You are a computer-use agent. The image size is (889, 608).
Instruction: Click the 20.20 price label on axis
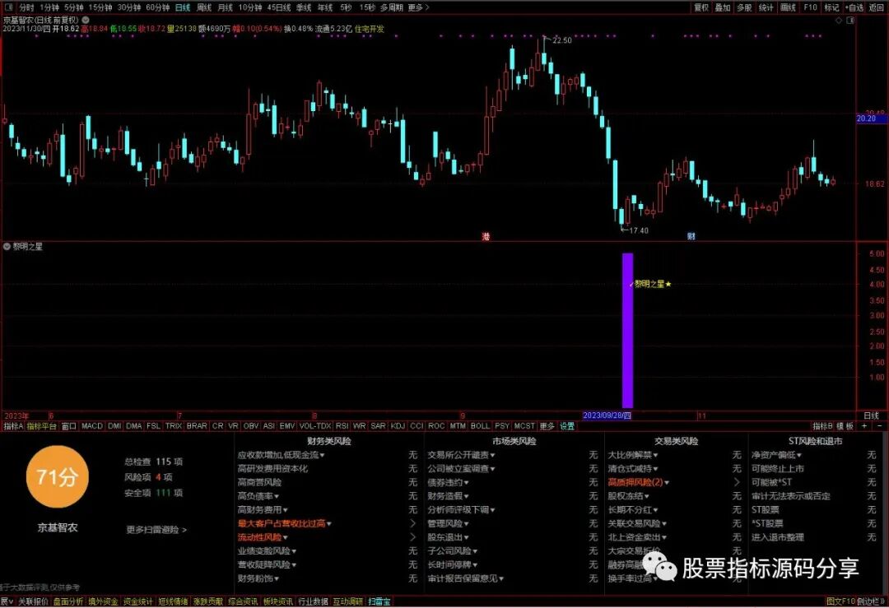point(872,118)
